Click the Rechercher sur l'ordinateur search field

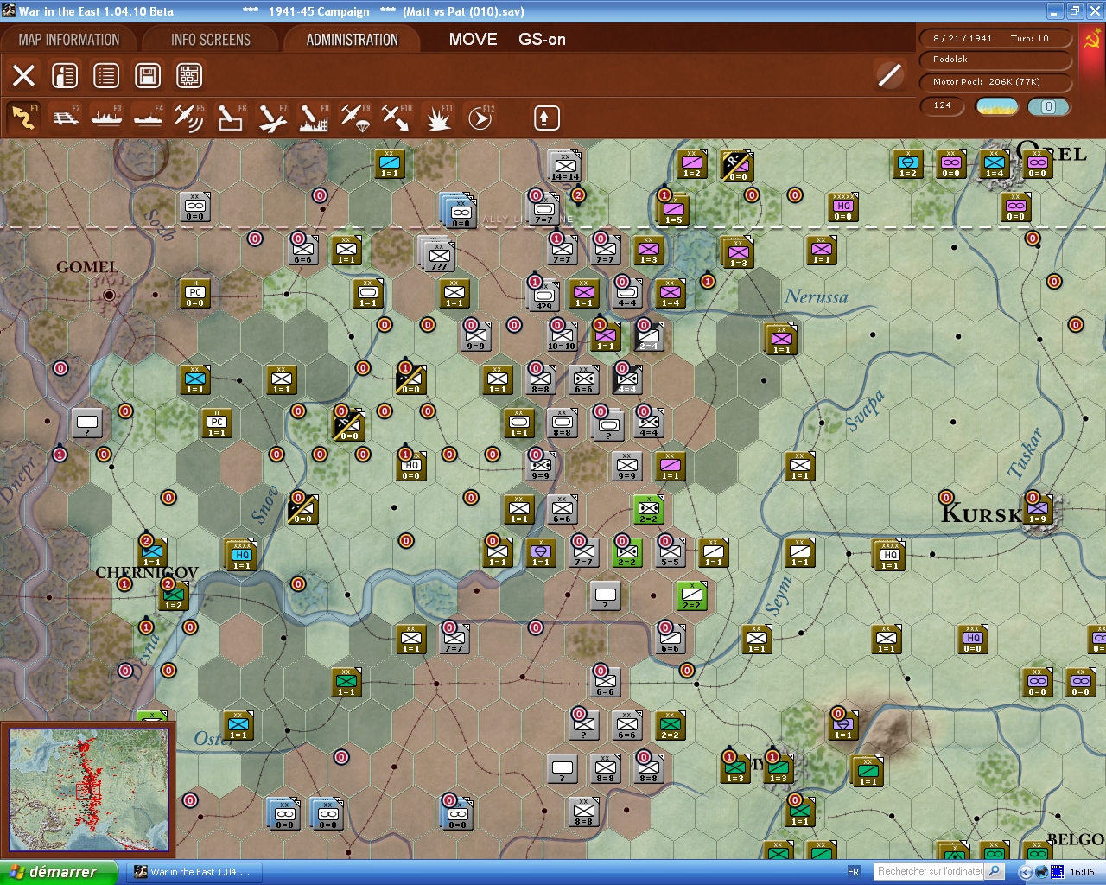tap(929, 871)
